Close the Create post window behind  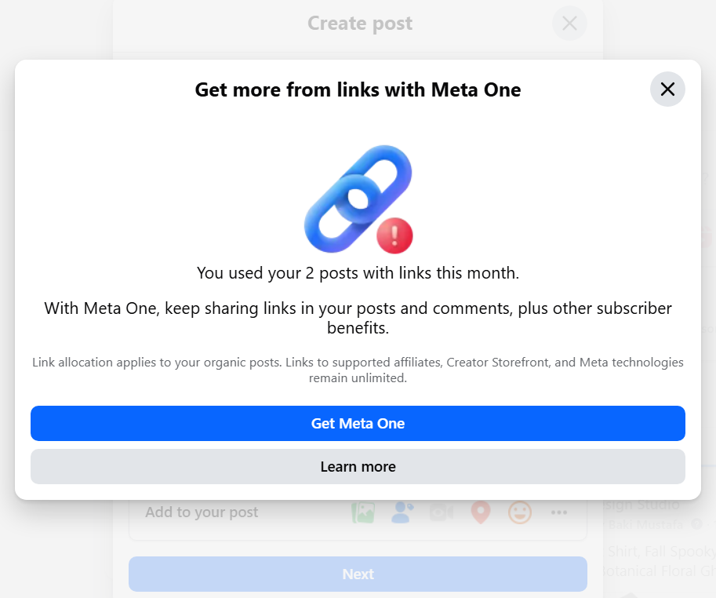click(x=569, y=24)
